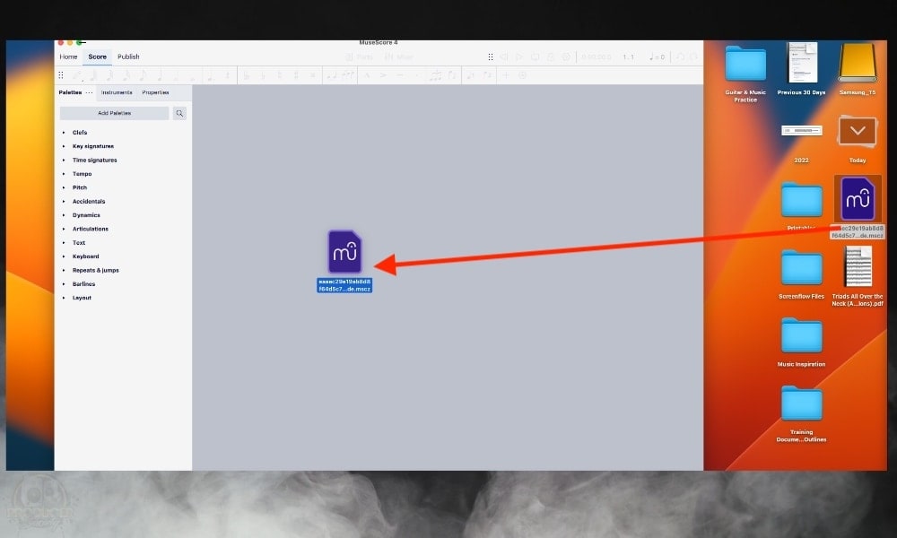The image size is (897, 538).
Task: Redo the last action
Action: coord(694,57)
